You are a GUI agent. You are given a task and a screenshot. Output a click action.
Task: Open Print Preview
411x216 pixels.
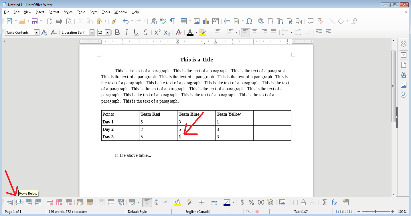click(x=69, y=21)
